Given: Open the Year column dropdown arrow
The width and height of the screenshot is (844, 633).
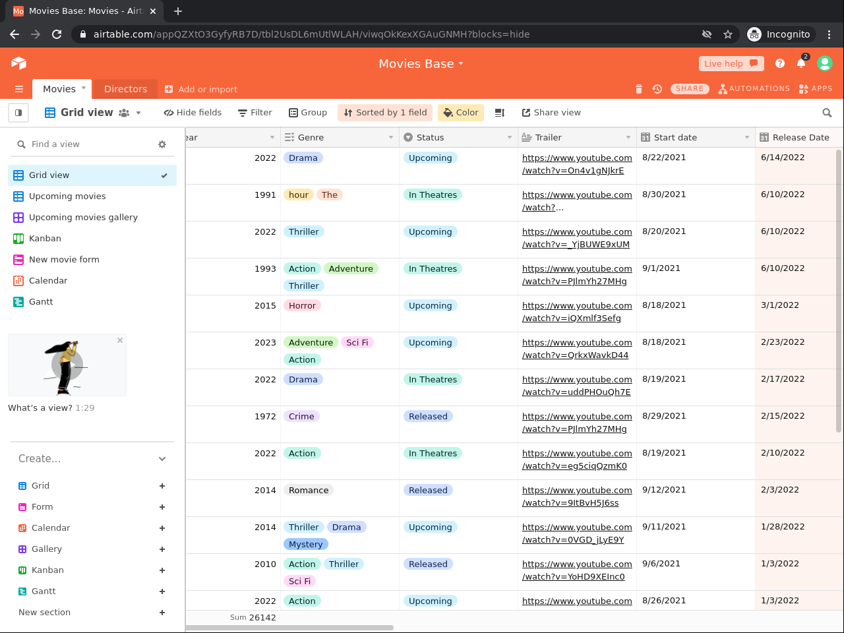Looking at the screenshot, I should [x=272, y=138].
